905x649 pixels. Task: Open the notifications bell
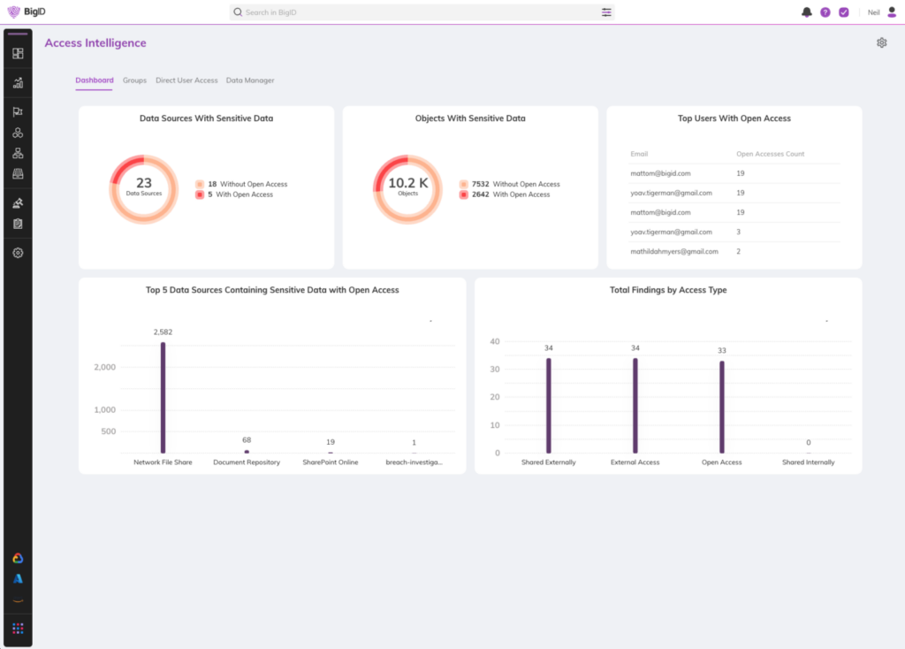(807, 12)
